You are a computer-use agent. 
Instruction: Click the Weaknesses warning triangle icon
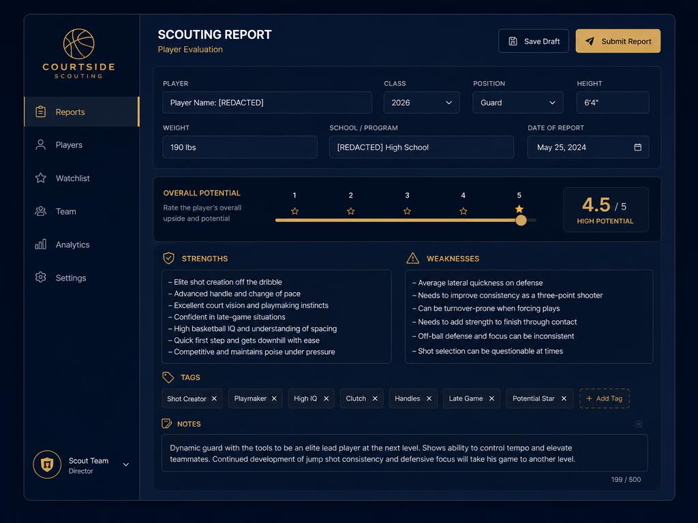[x=412, y=258]
